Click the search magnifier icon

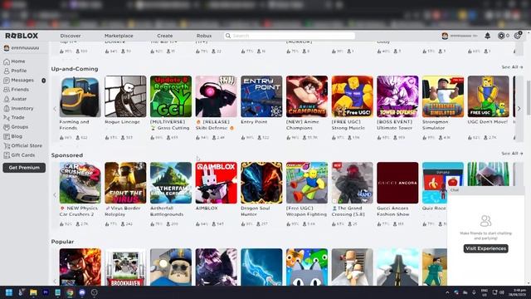228,36
